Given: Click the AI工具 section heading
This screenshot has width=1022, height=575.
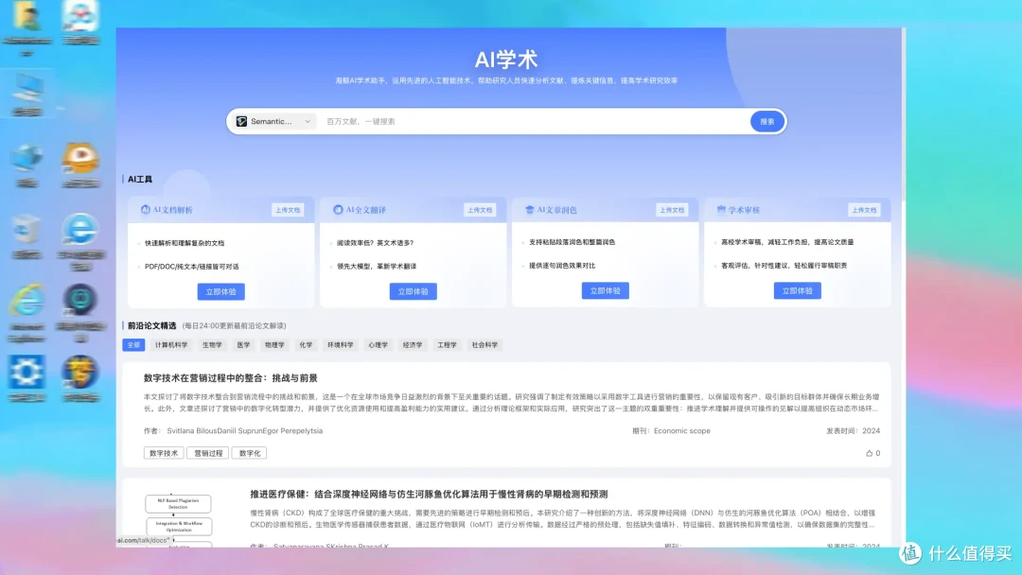Looking at the screenshot, I should [x=140, y=179].
